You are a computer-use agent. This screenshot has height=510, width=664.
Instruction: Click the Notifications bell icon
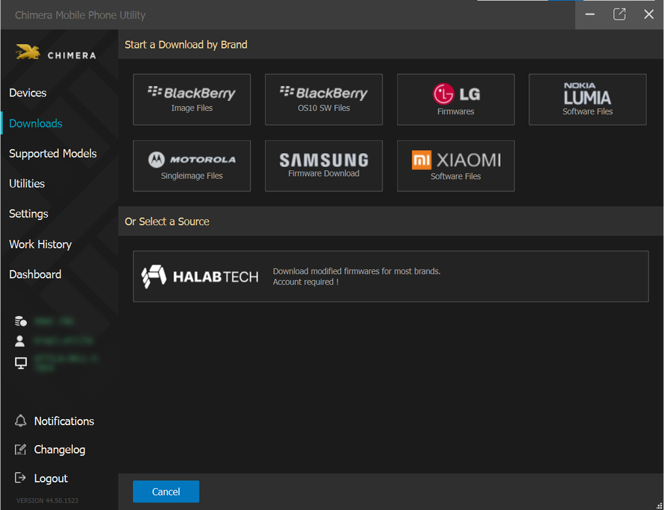click(x=21, y=421)
